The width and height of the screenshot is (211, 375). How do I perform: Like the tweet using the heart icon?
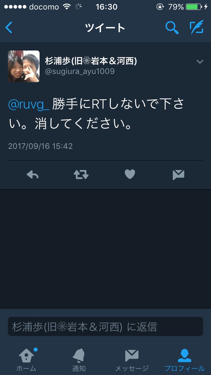coord(130,175)
